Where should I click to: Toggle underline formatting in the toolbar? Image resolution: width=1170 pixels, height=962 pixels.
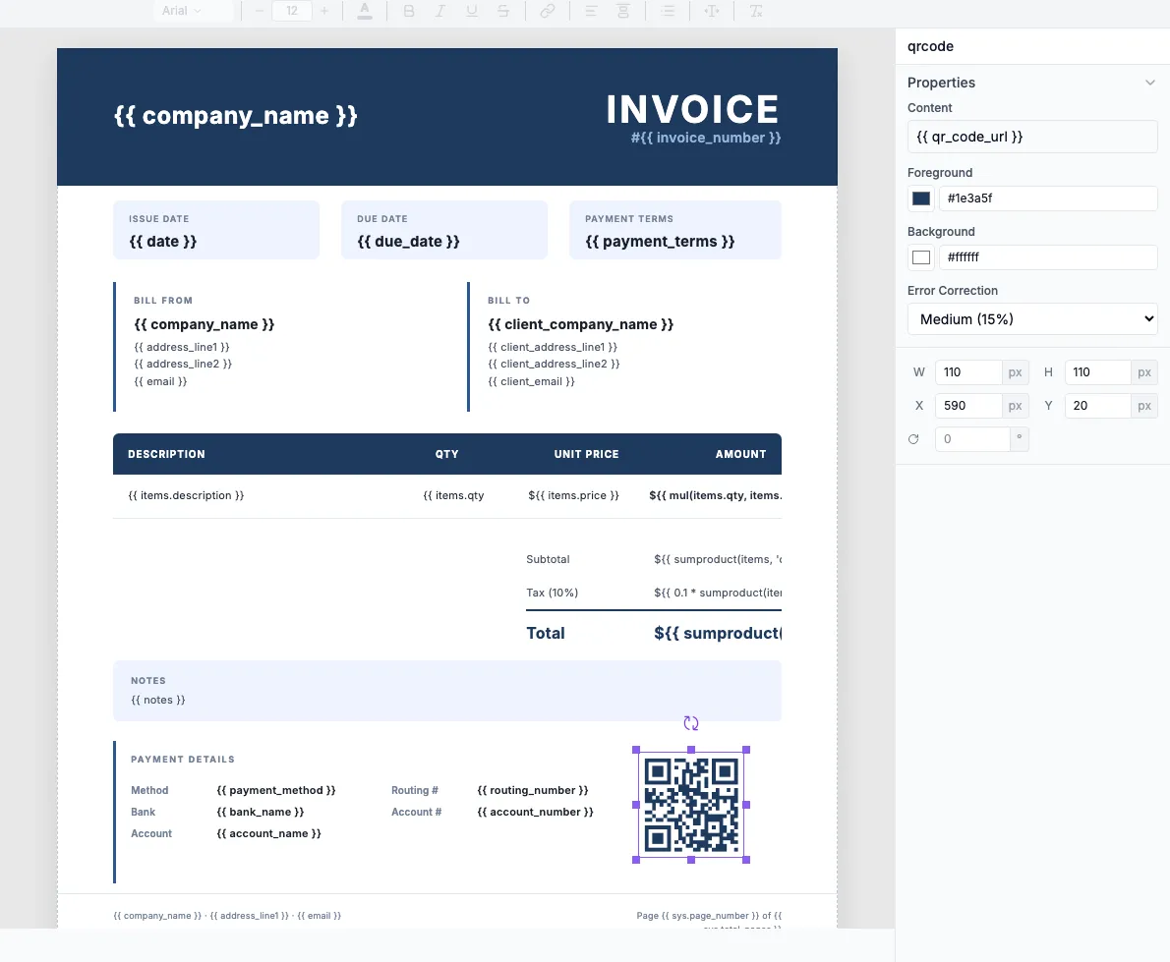pyautogui.click(x=472, y=11)
